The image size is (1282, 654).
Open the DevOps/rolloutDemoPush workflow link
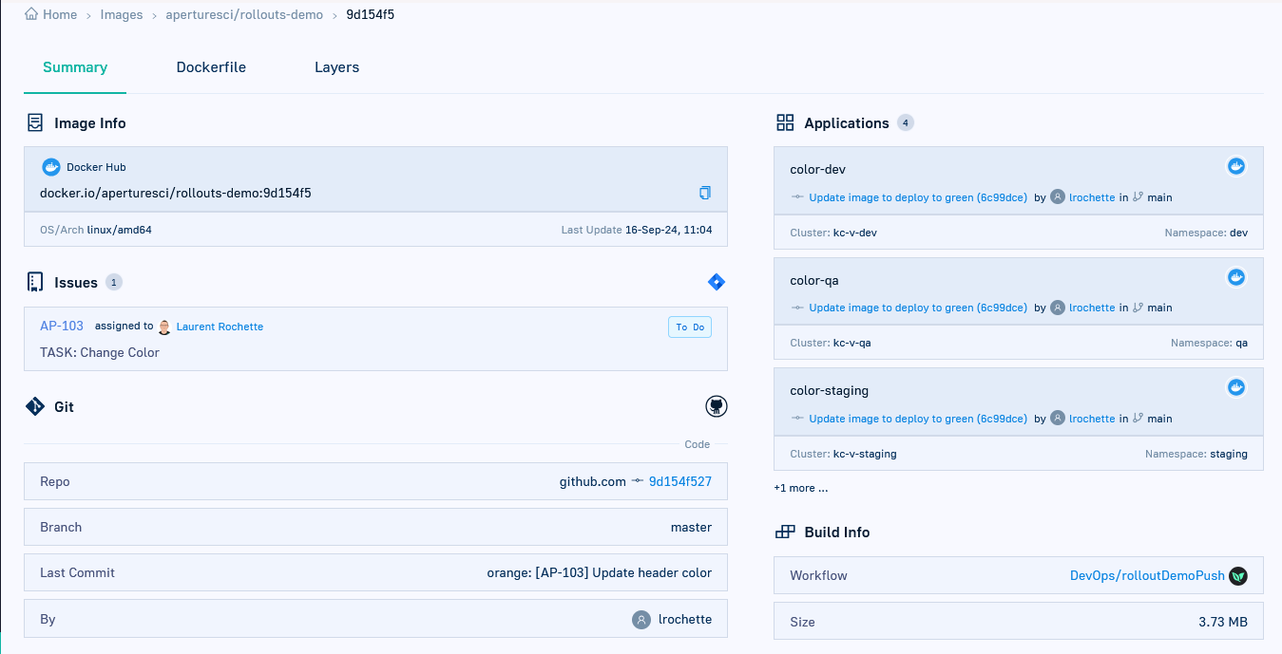(1145, 575)
